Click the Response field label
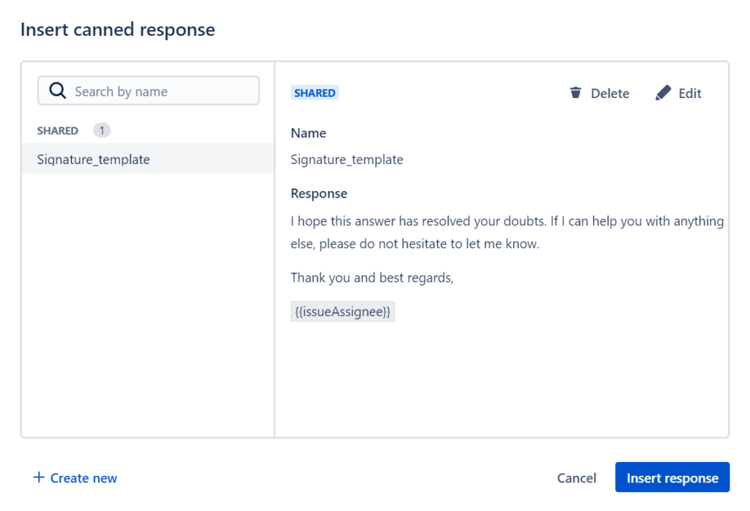 (x=319, y=194)
